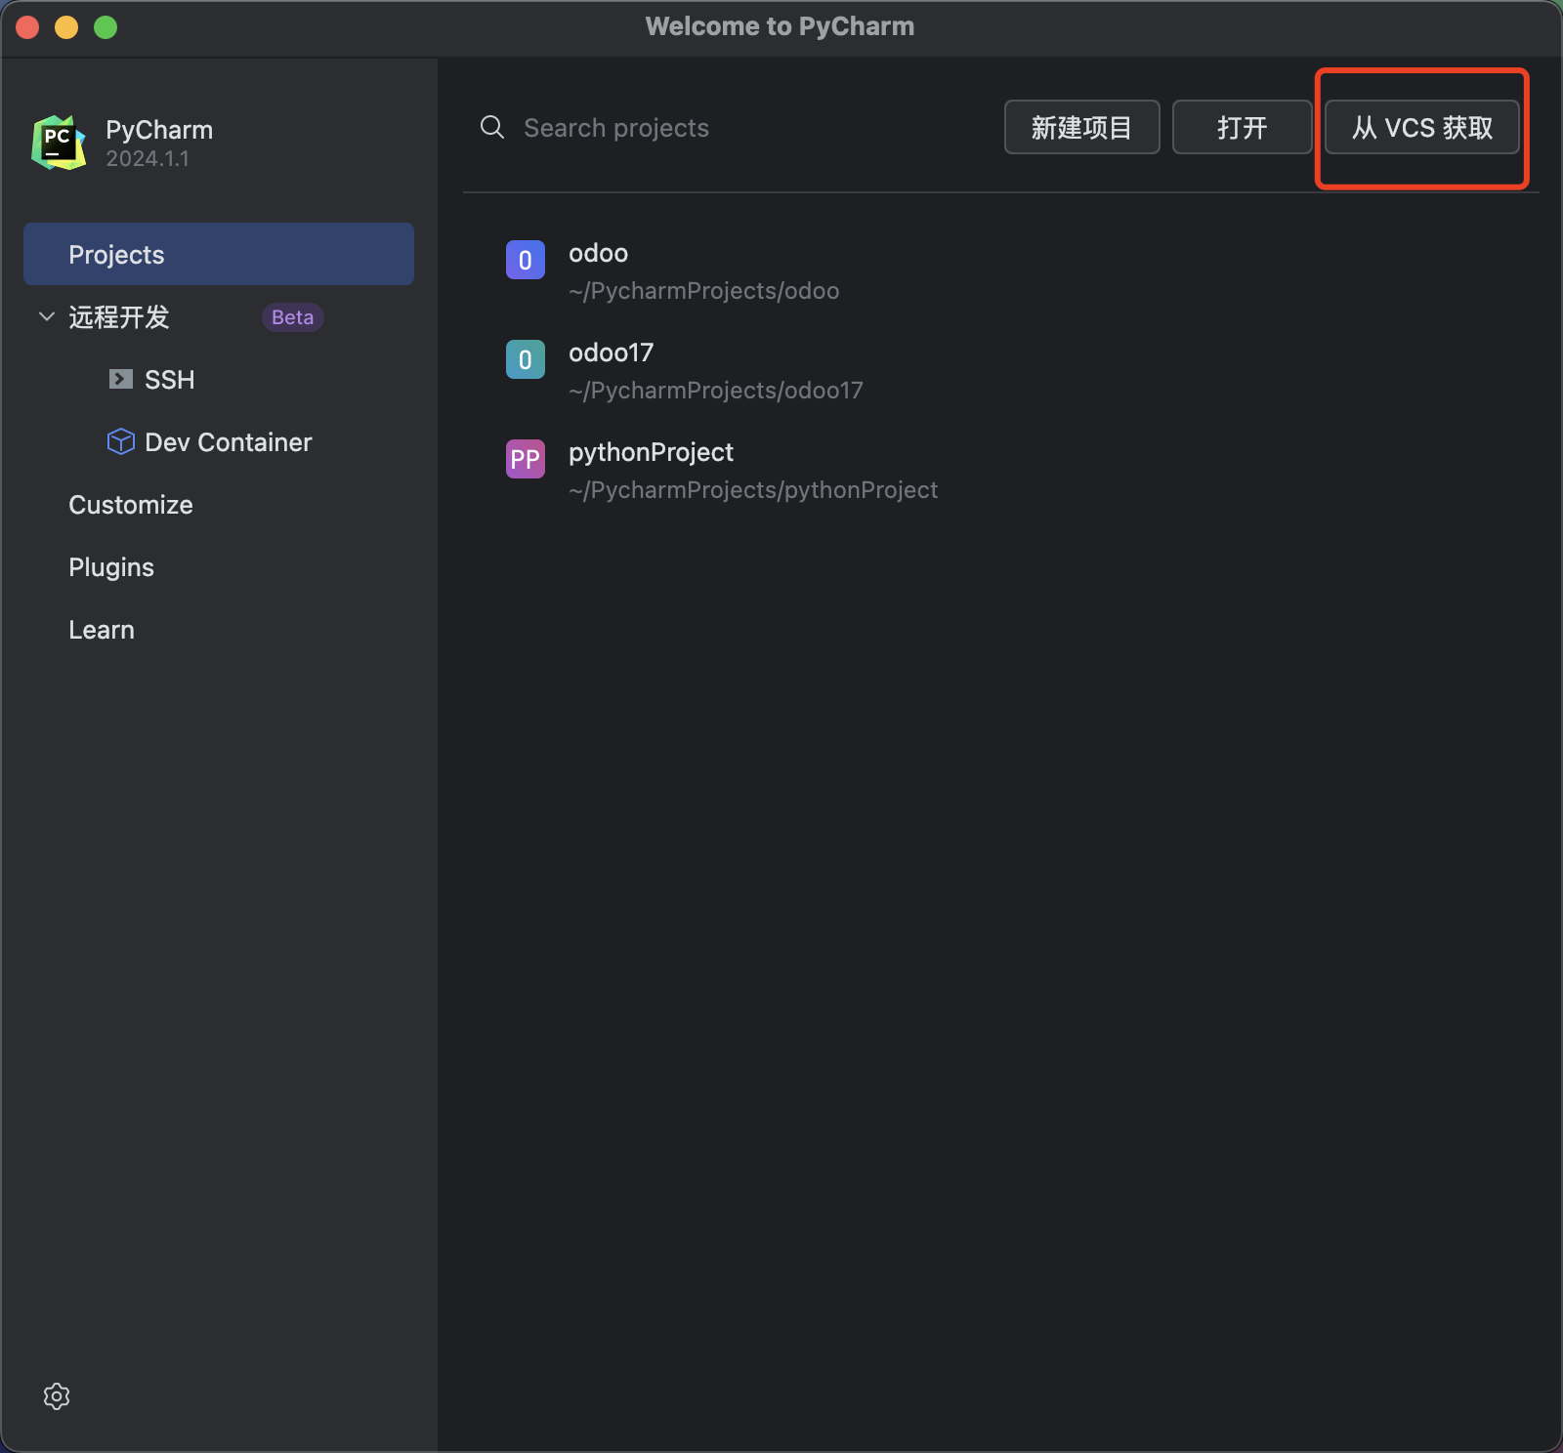Minimize window with yellow button

[66, 27]
